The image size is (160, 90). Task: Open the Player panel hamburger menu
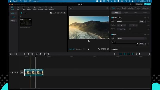click(x=107, y=8)
